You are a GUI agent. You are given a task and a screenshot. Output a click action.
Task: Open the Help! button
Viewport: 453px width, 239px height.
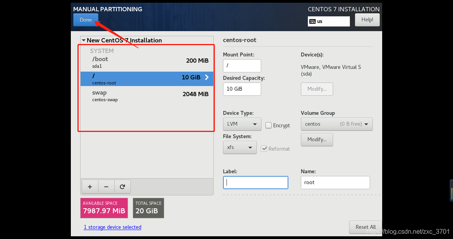click(367, 19)
